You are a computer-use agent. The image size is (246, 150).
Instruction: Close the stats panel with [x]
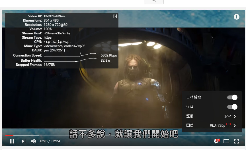115,16
